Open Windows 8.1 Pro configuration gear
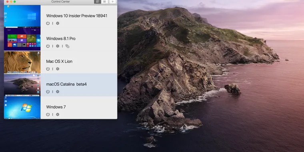The height and width of the screenshot is (152, 304). (58, 46)
